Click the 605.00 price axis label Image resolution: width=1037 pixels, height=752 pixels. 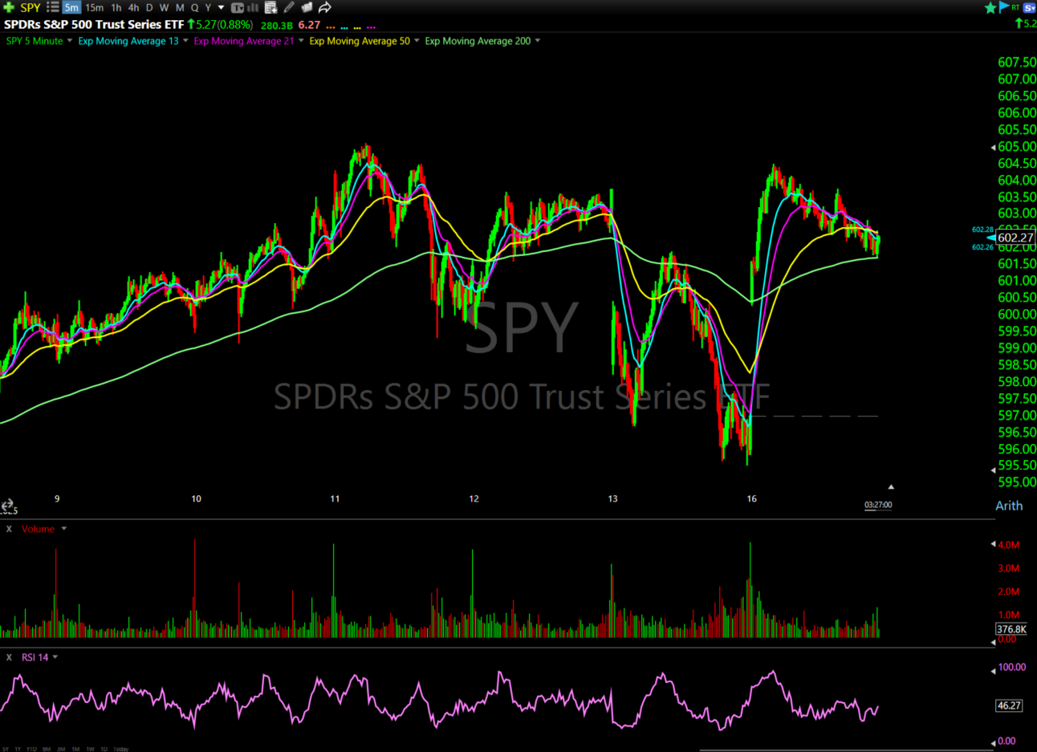(x=1017, y=146)
